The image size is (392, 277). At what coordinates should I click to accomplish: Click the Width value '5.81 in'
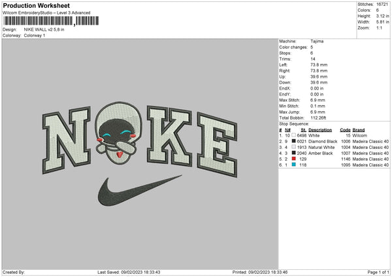click(382, 22)
